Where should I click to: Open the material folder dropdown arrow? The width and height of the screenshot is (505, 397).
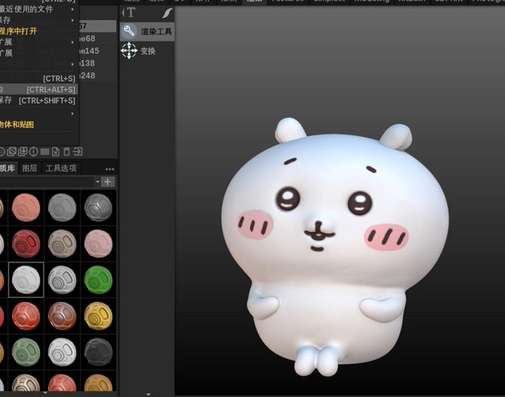point(97,182)
